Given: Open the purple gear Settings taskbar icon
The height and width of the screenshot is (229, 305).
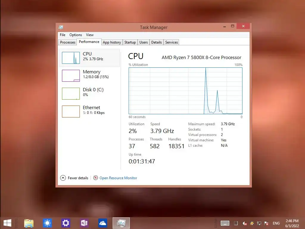Looking at the screenshot, I should point(66,223).
